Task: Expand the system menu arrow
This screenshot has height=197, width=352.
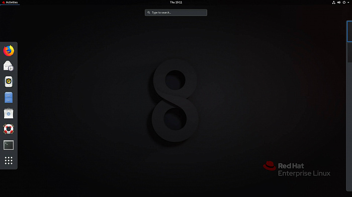Action: [348, 2]
